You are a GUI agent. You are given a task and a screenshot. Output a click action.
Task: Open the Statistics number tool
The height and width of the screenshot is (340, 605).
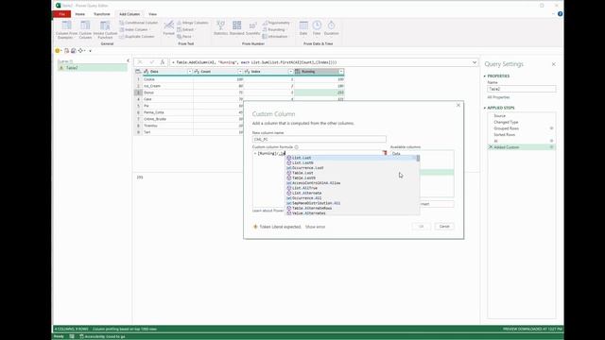pyautogui.click(x=220, y=28)
